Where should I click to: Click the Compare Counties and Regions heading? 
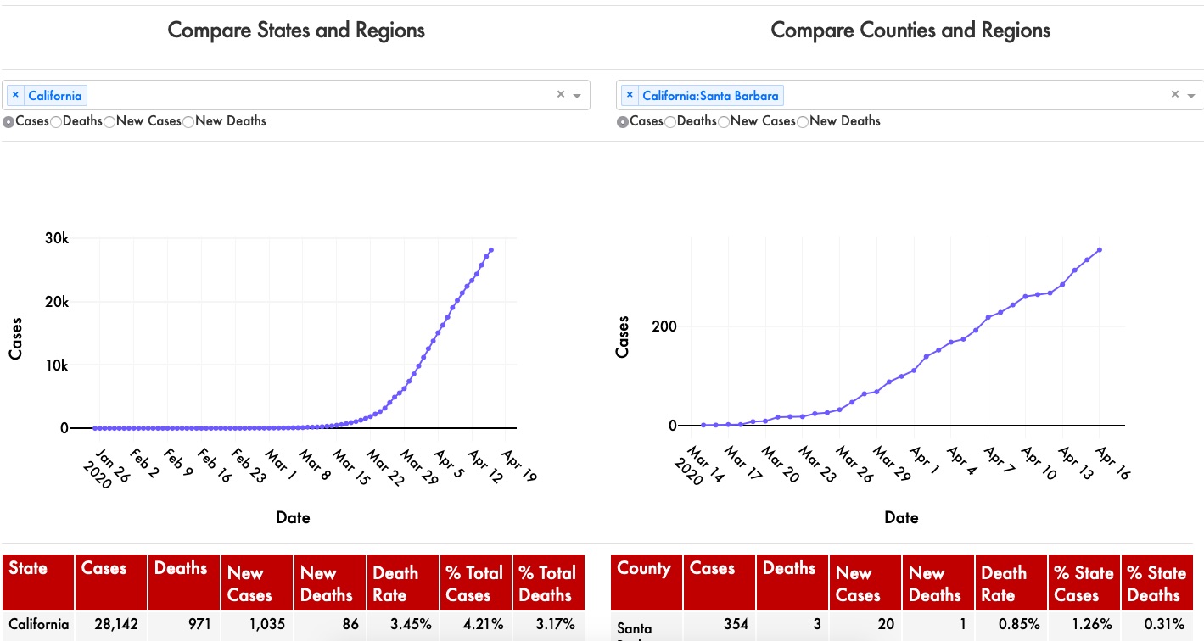click(910, 31)
